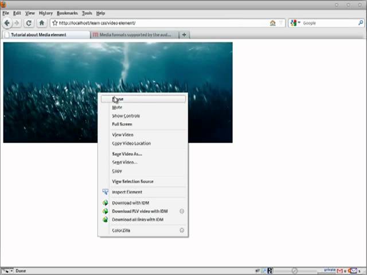Open the Bookmarks menu

click(67, 13)
